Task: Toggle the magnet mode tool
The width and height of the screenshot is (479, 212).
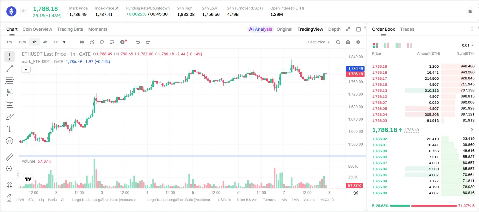Action: [x=9, y=185]
